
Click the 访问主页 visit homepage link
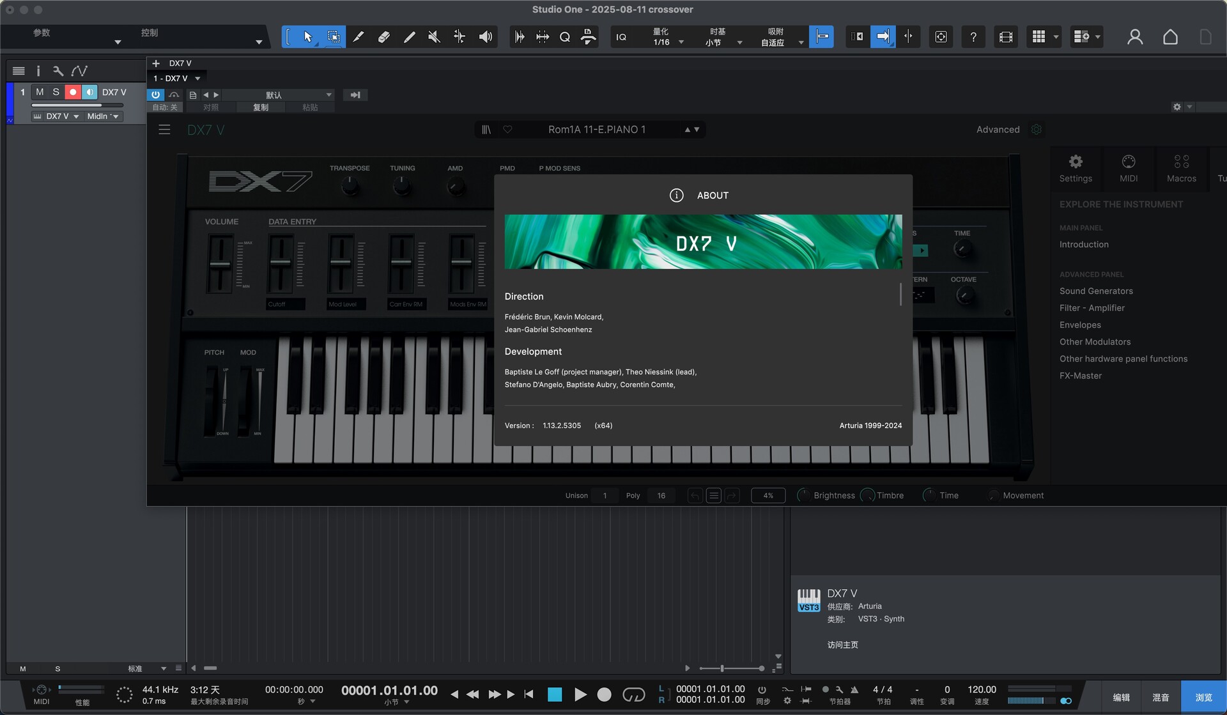click(842, 645)
